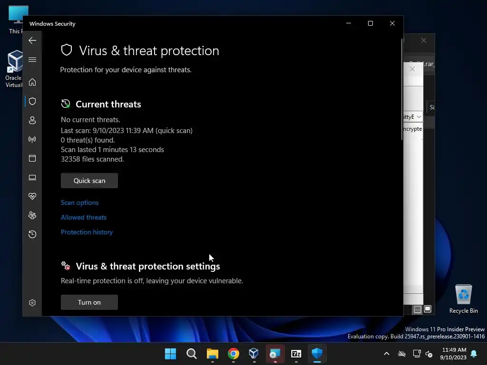This screenshot has height=365, width=487.
Task: Select the This PC desktop icon
Action: (16, 20)
